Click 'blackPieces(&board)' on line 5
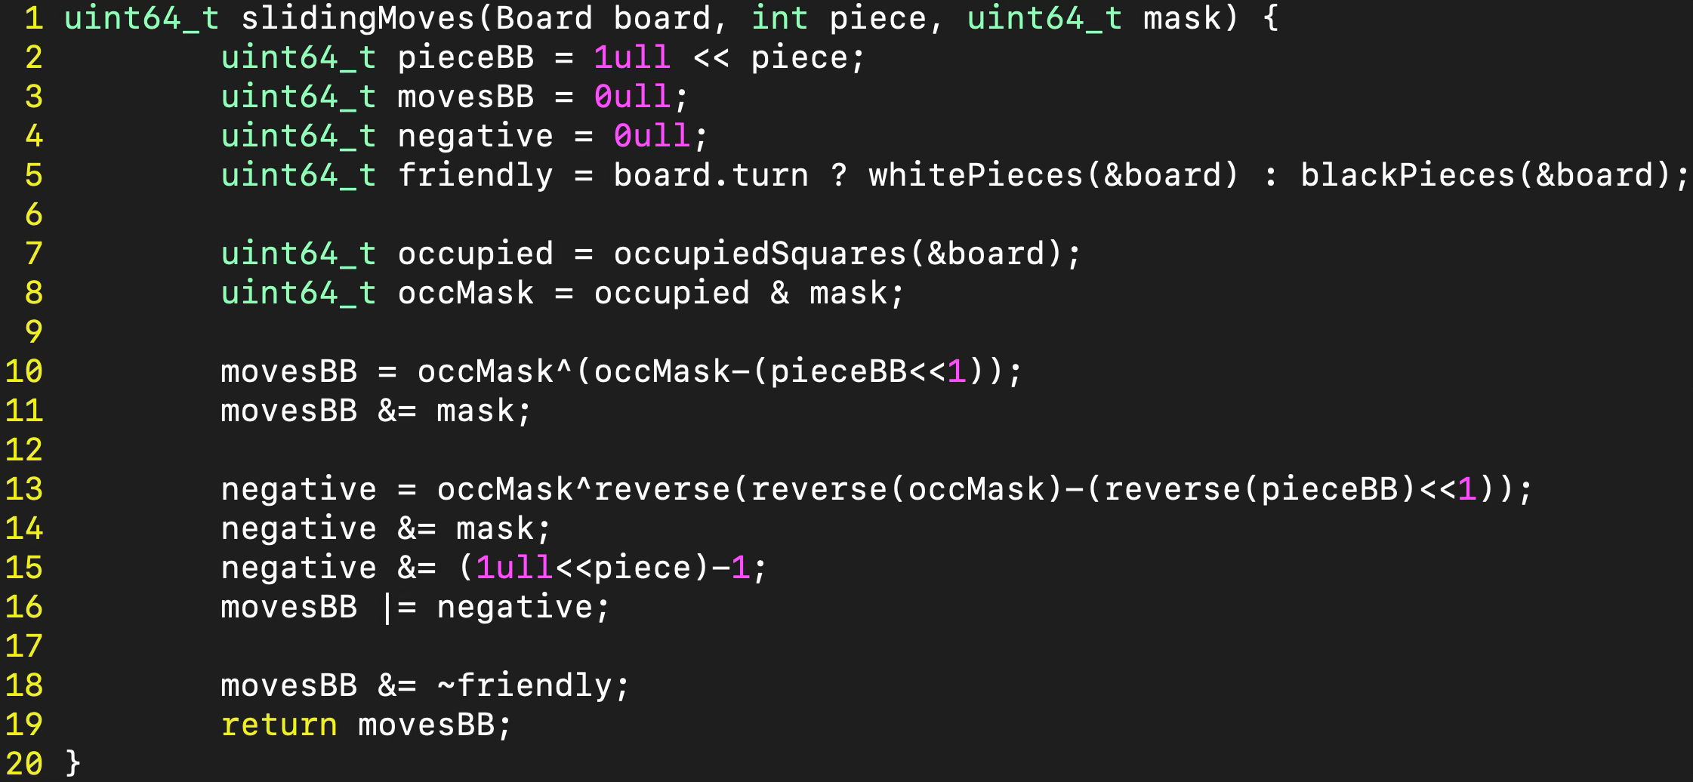This screenshot has width=1693, height=782. (x=1485, y=175)
